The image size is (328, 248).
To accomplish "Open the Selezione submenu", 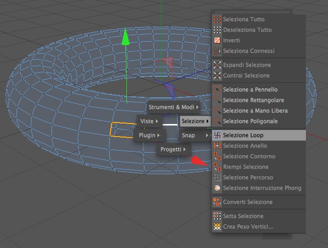I will [195, 121].
